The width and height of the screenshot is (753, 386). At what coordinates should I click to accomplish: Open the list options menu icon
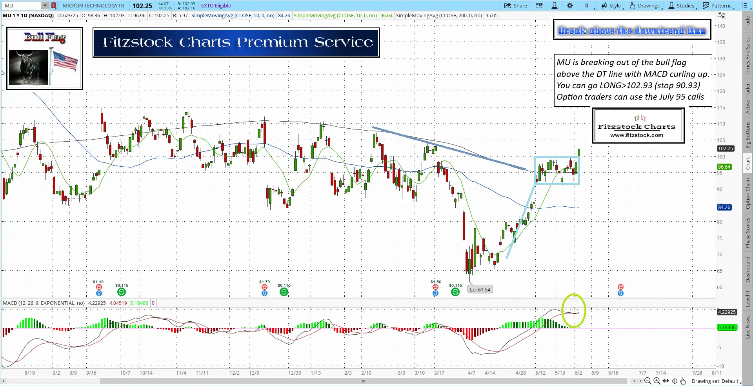[745, 5]
